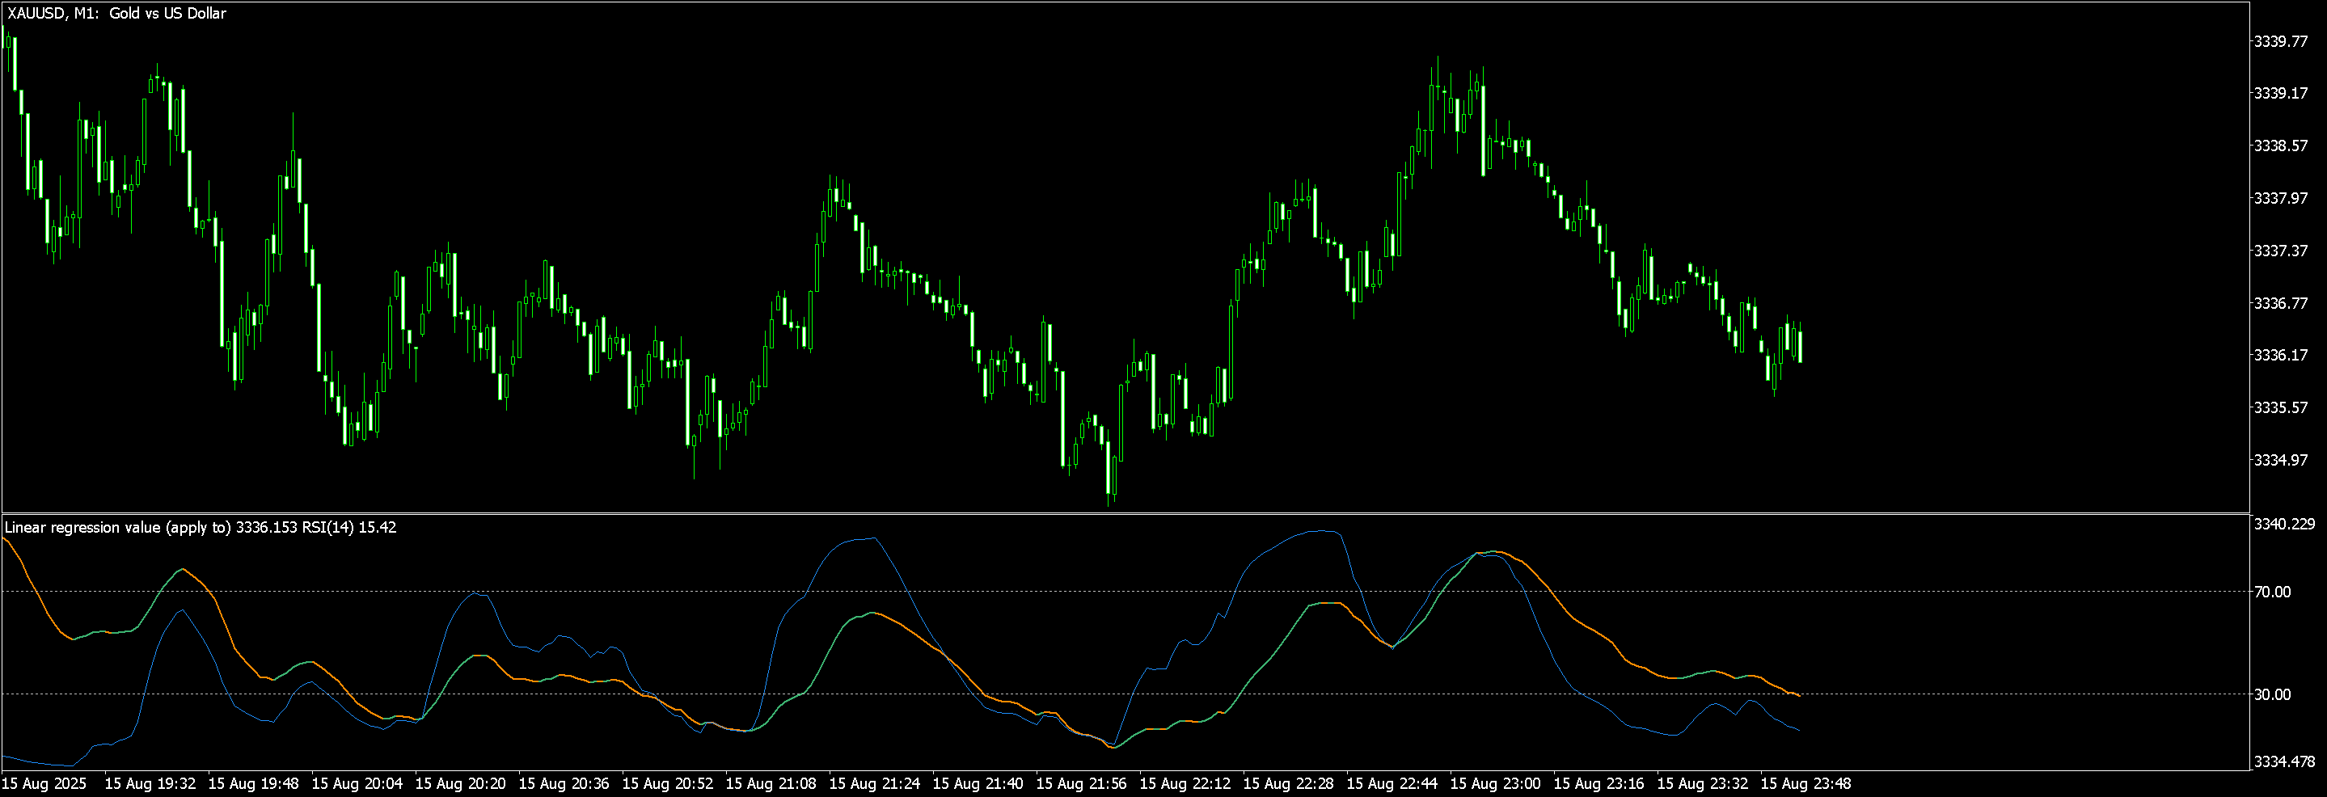Click the '15 Aug 20:20' time label
The image size is (2327, 797).
(x=461, y=783)
